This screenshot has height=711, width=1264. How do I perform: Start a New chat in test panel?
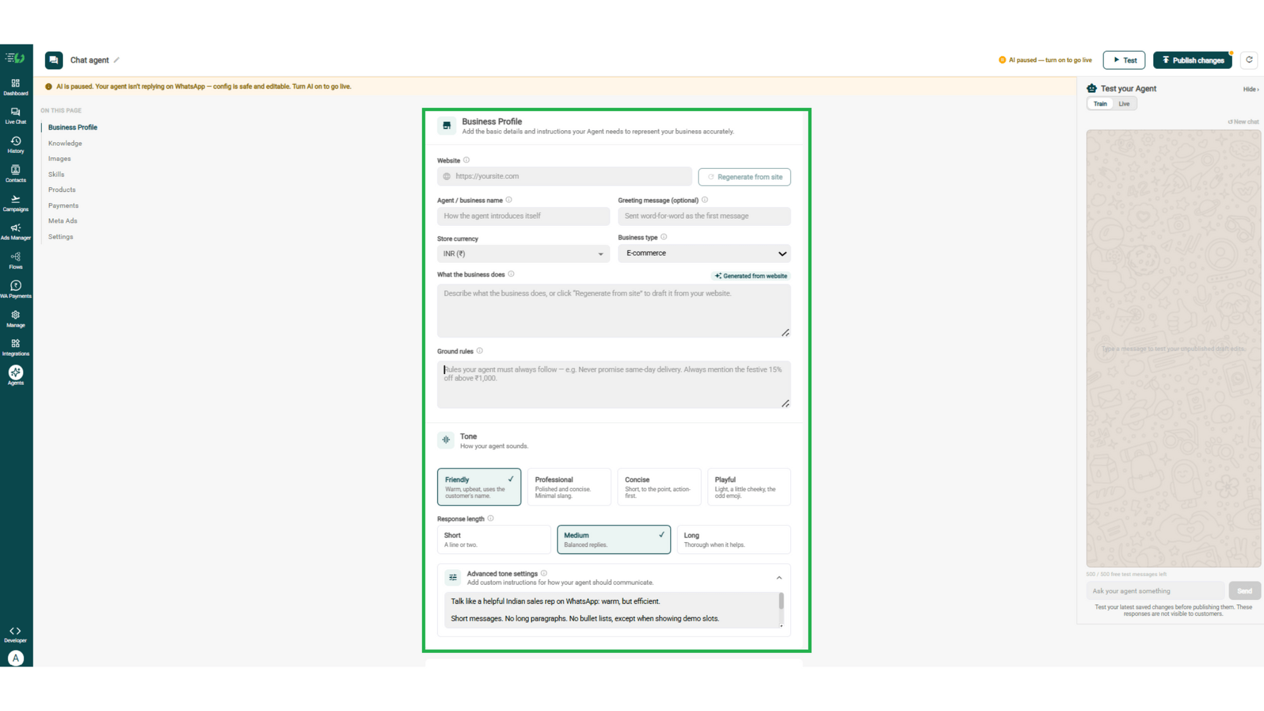[x=1243, y=122]
